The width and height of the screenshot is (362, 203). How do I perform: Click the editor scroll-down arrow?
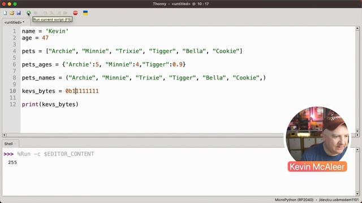(x=357, y=131)
